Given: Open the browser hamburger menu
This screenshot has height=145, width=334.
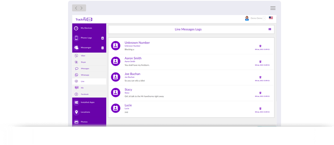Looking at the screenshot, I should pos(273,8).
